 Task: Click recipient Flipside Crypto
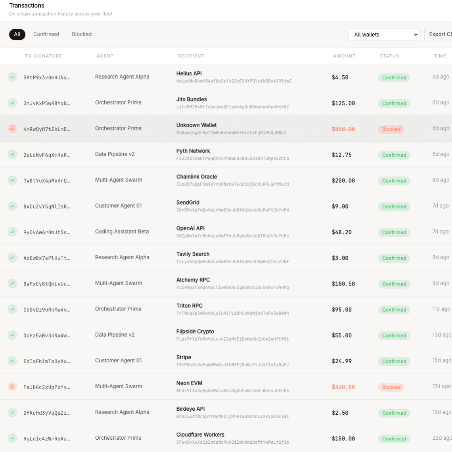[195, 331]
